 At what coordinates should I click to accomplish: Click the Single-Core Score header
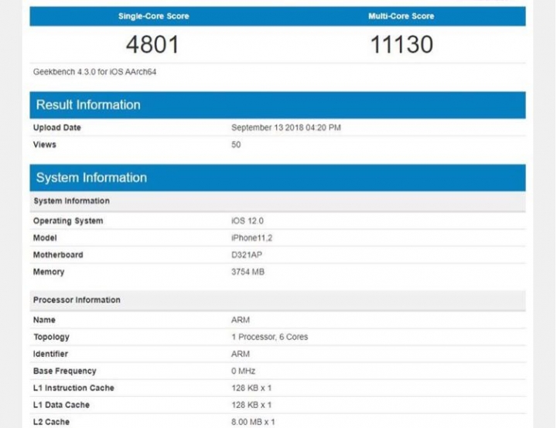pos(153,16)
